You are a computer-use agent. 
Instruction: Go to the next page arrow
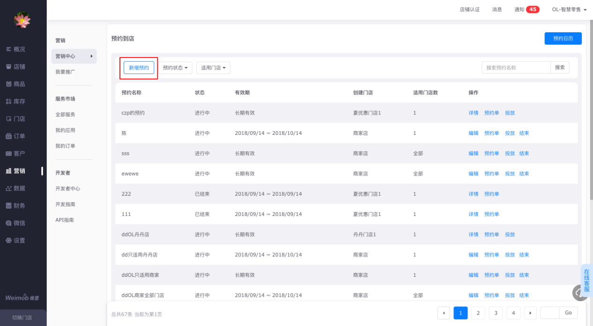coord(530,313)
